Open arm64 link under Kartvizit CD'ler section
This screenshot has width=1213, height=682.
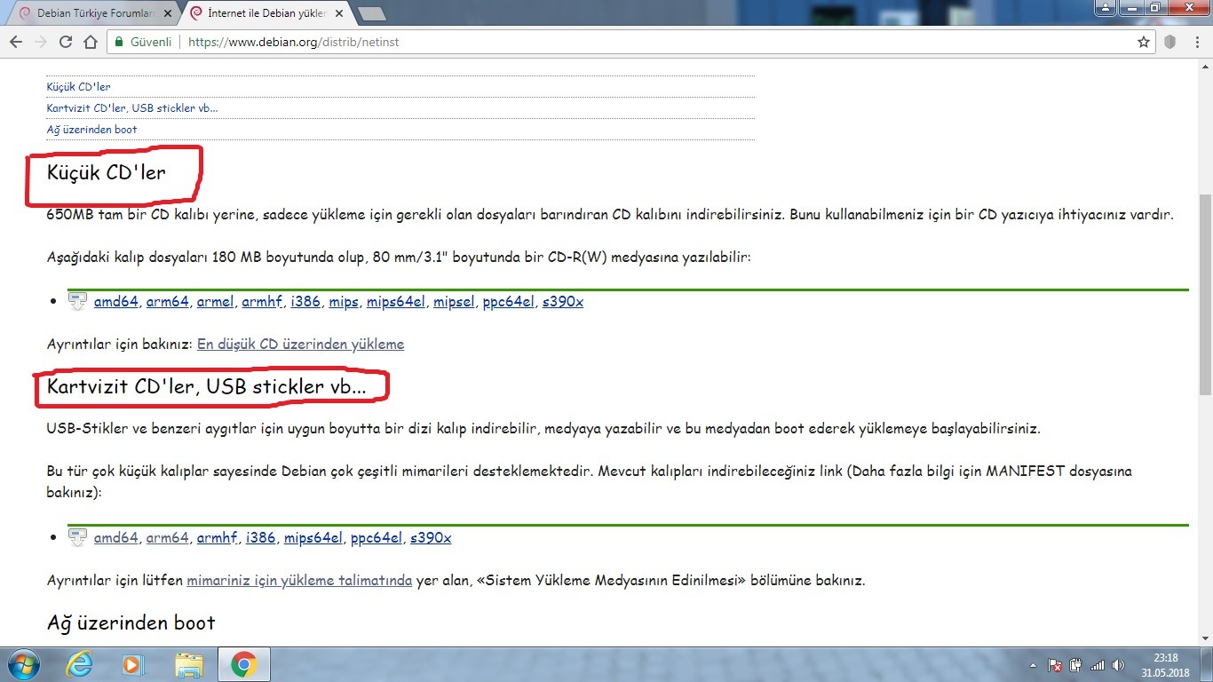coord(168,538)
